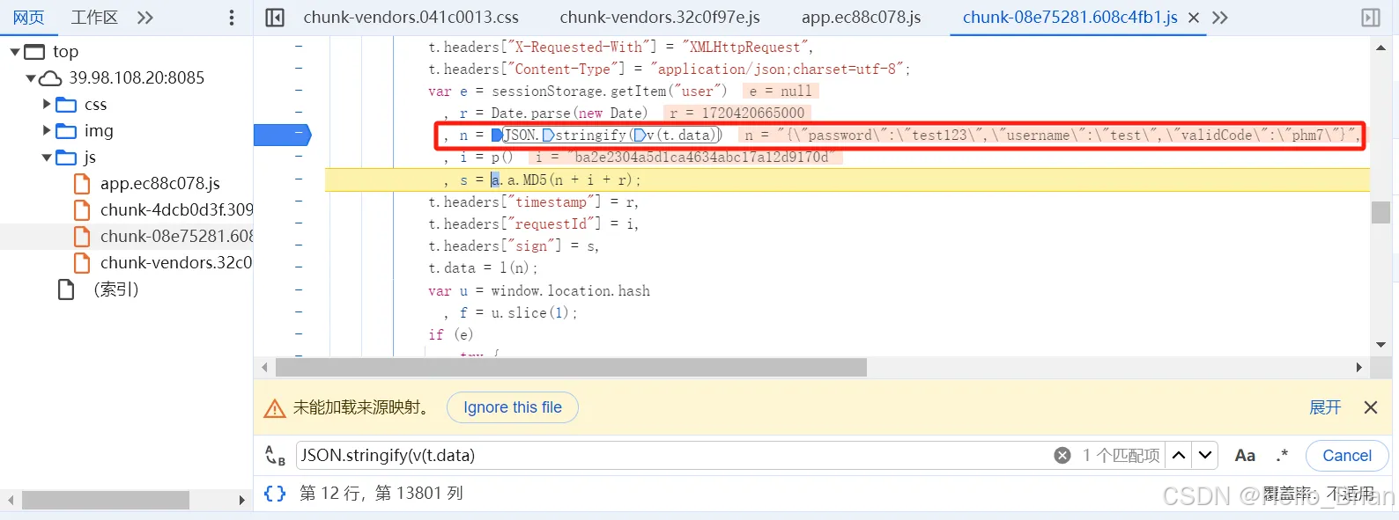
Task: Clear the search field text
Action: point(1062,455)
